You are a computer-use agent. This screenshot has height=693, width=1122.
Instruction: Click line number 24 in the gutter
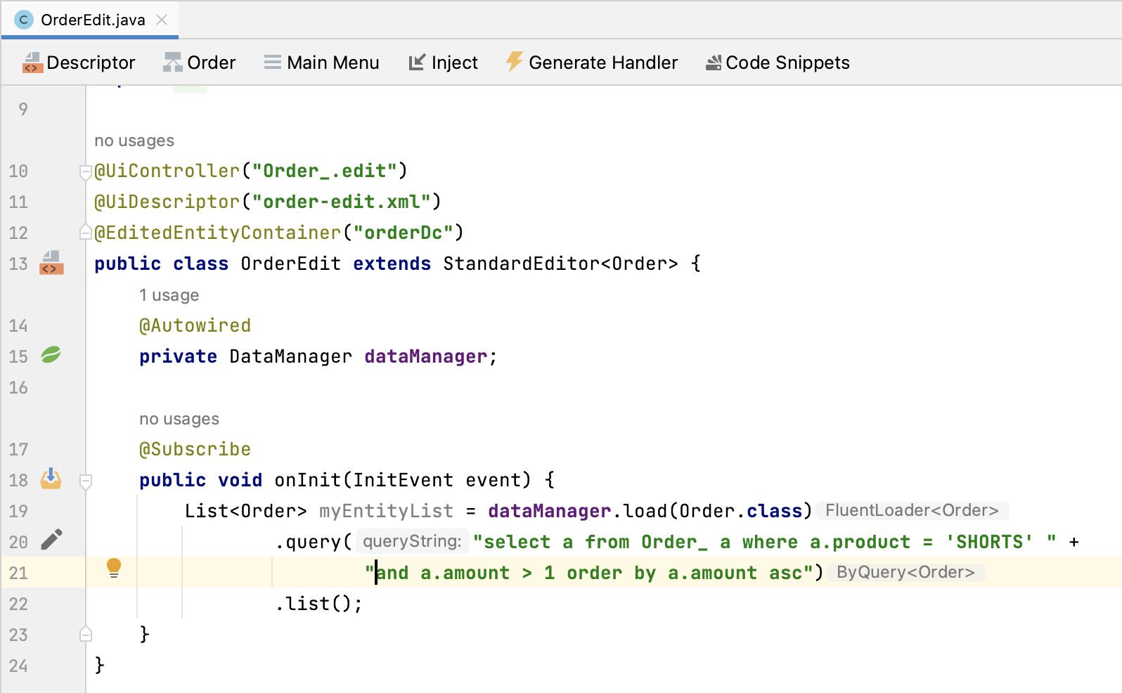tap(18, 666)
